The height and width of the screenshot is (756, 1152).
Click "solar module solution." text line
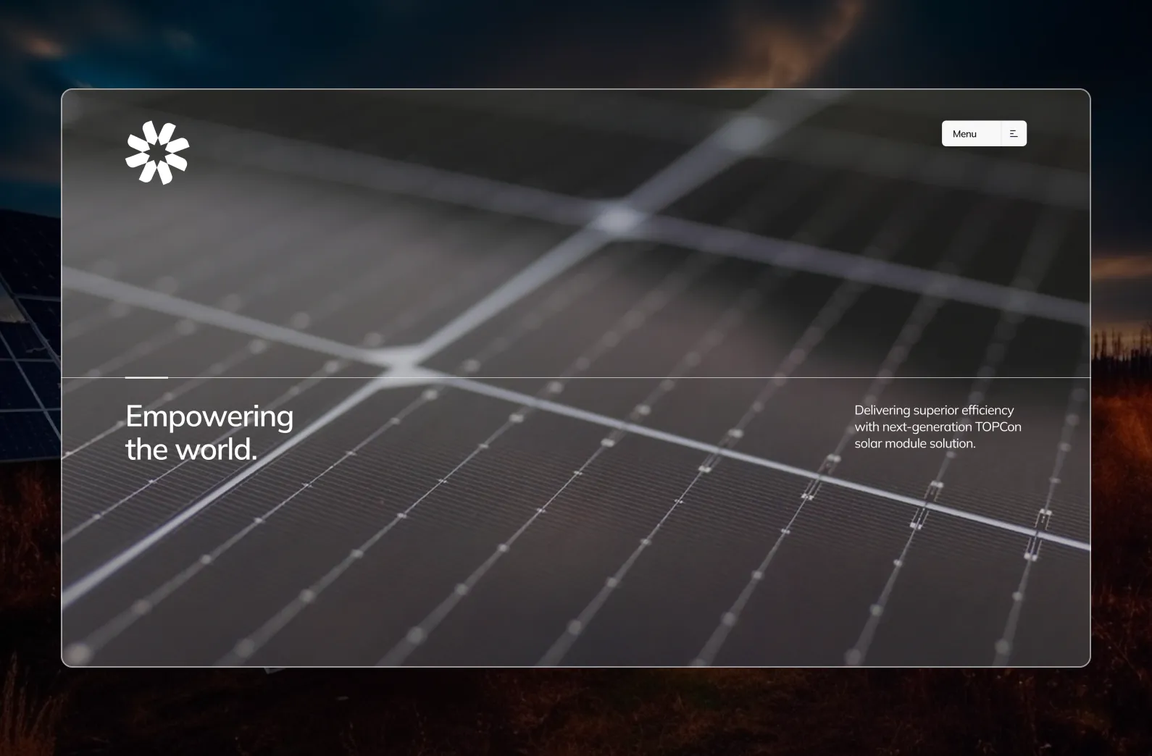[x=914, y=443]
